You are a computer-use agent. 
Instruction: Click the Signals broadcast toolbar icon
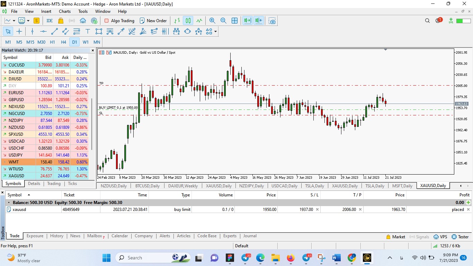coord(72,21)
